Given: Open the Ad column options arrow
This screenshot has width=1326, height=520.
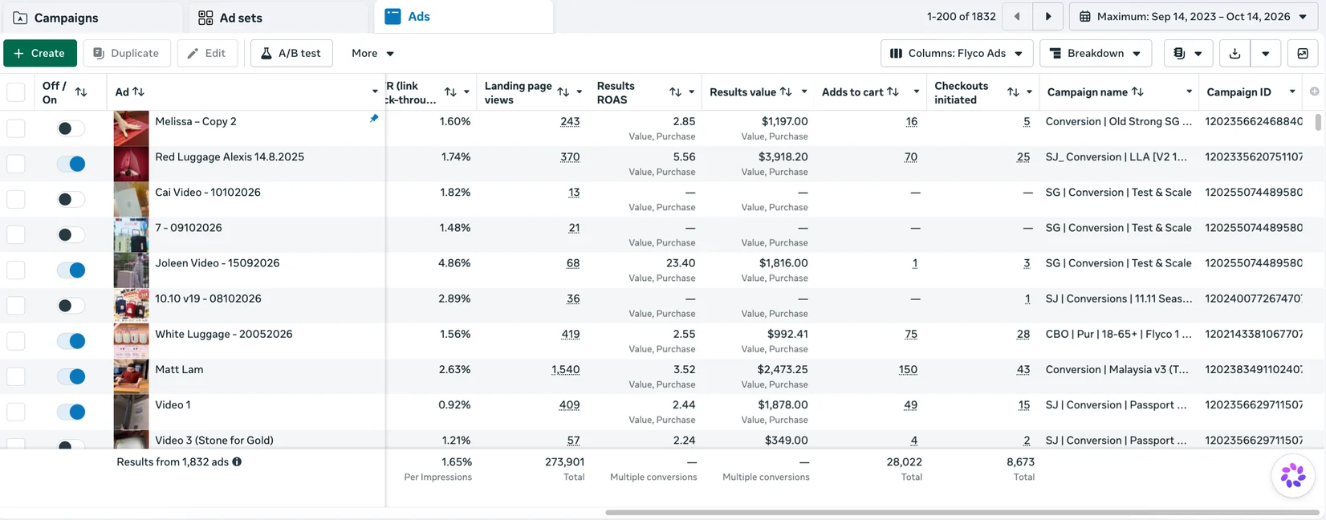Looking at the screenshot, I should coord(375,92).
